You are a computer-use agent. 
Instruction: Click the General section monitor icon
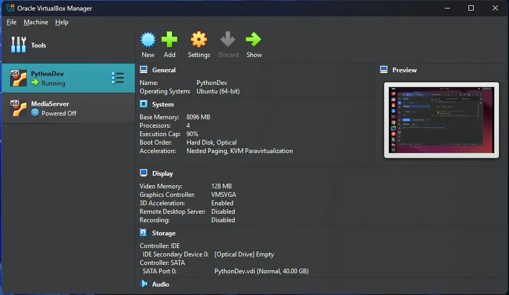pos(143,70)
